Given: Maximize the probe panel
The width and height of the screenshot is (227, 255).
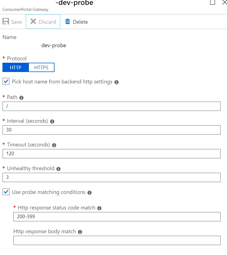Looking at the screenshot, I should (x=212, y=2).
